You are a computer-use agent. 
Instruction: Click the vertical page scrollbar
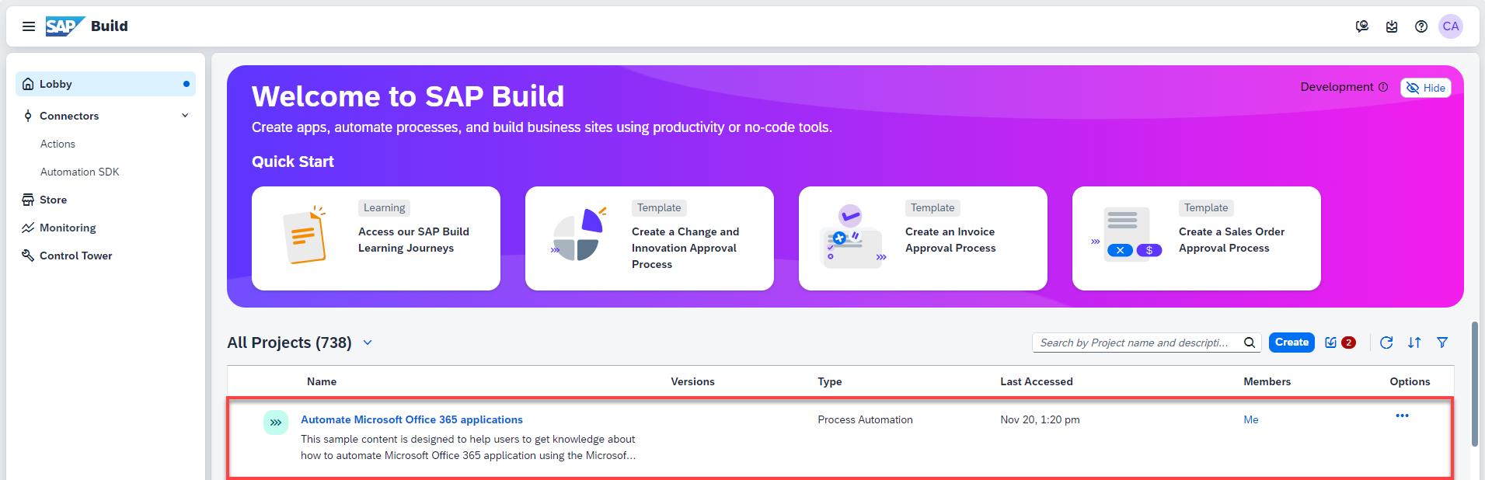pos(1474,384)
